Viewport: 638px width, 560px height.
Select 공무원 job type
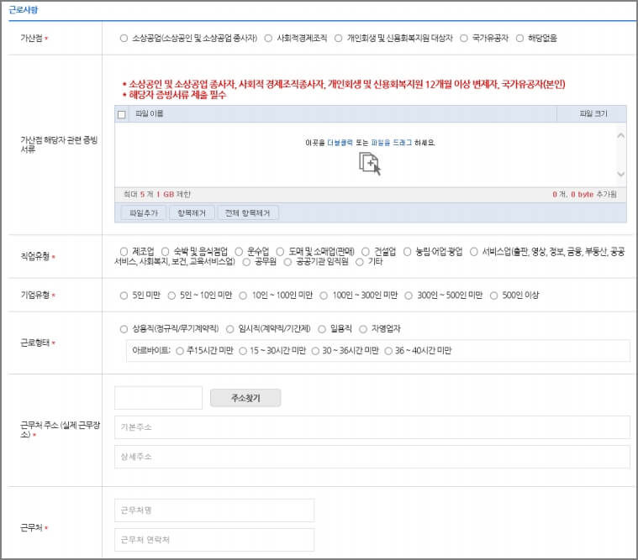pyautogui.click(x=246, y=262)
